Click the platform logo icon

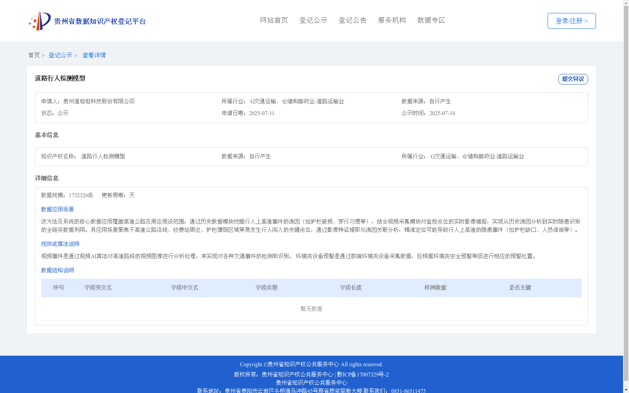point(40,21)
